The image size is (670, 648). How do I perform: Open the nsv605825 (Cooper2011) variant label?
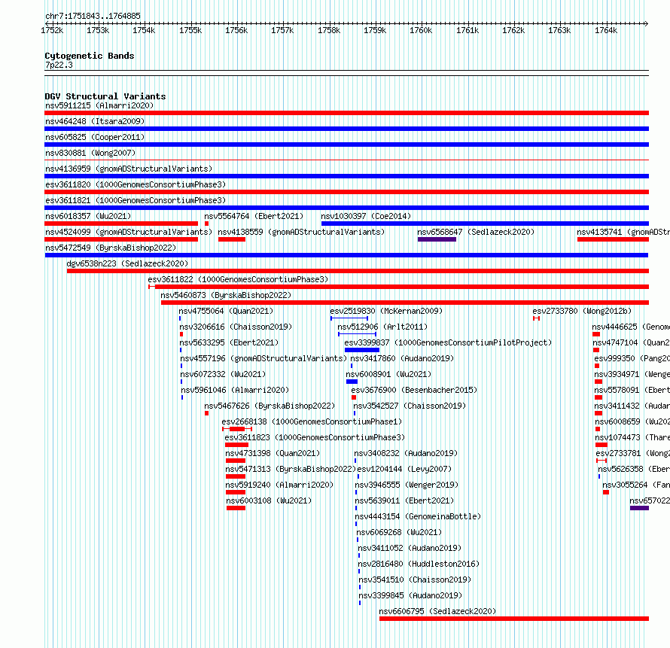(x=95, y=137)
